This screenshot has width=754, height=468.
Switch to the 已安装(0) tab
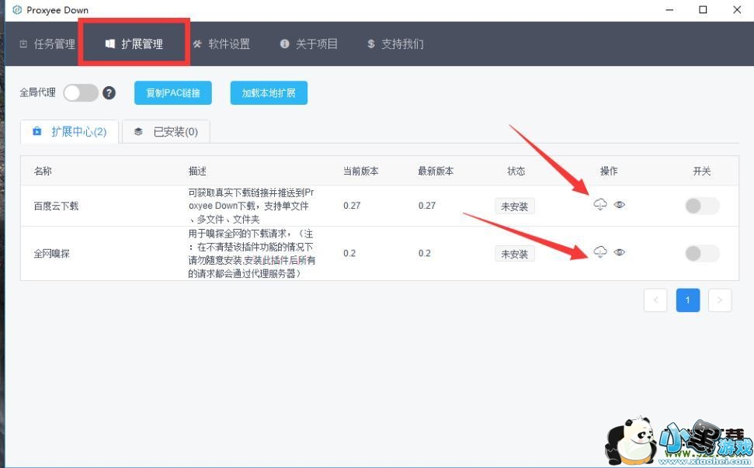(166, 132)
